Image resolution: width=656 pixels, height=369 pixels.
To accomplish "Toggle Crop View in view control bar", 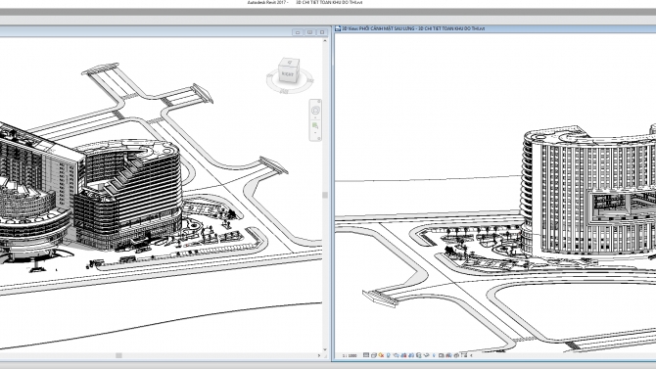I will [x=403, y=355].
